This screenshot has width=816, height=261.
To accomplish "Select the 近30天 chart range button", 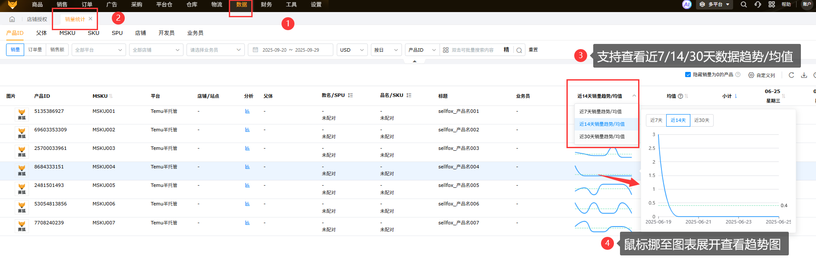I will pos(702,121).
